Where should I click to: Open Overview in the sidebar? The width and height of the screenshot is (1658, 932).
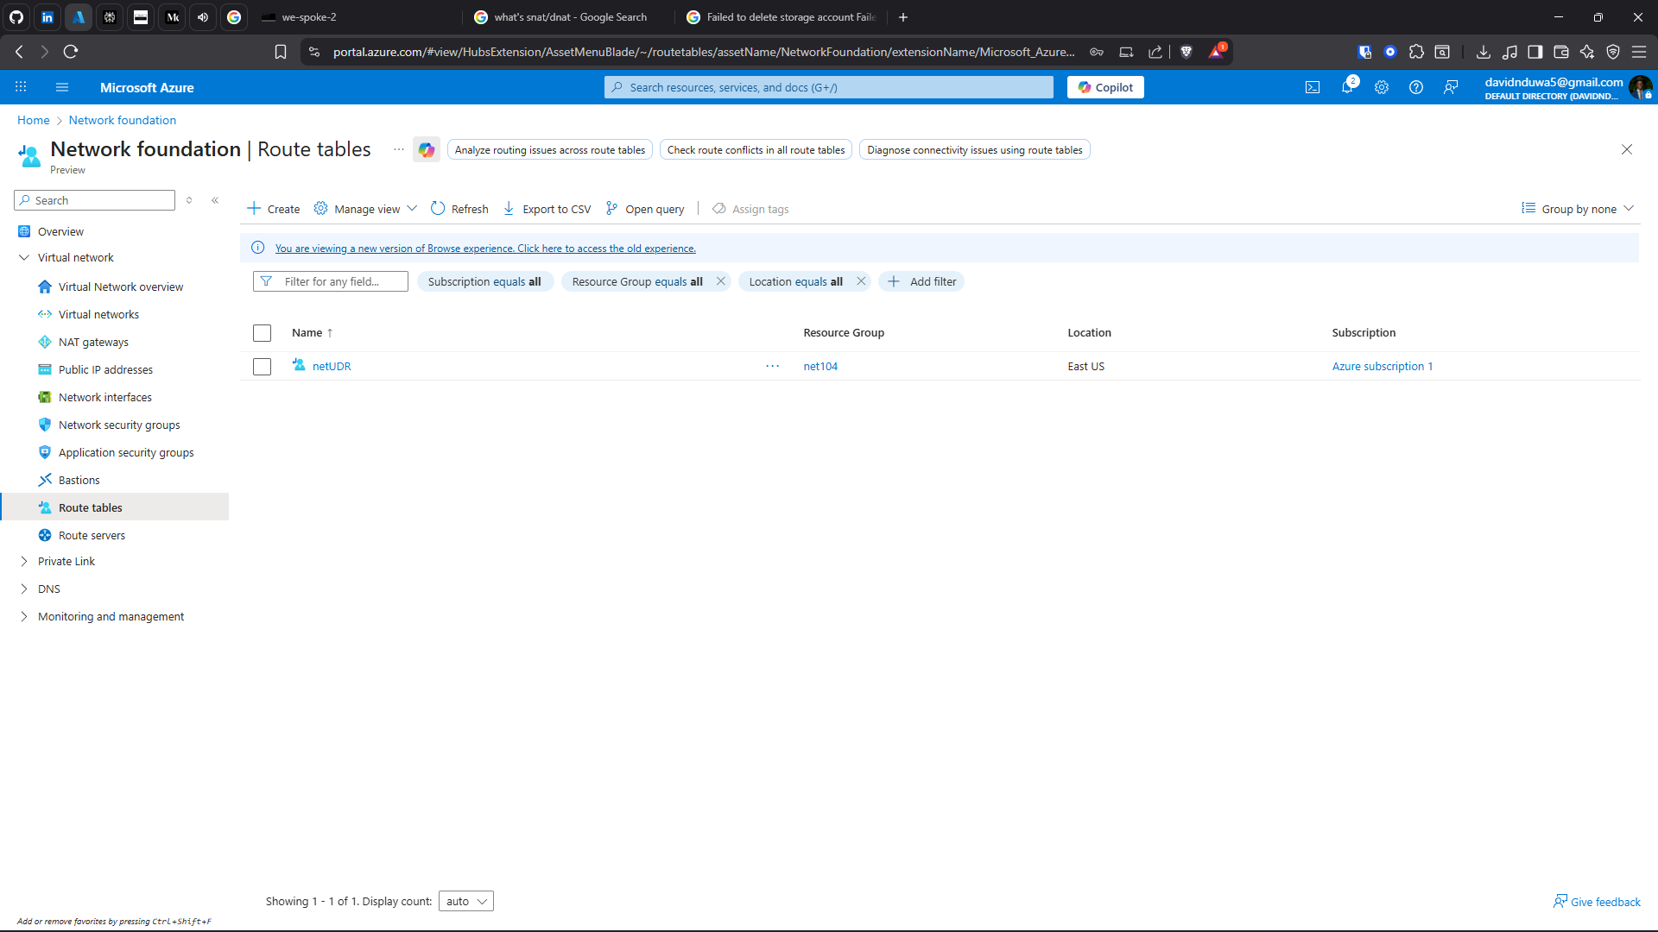tap(60, 231)
